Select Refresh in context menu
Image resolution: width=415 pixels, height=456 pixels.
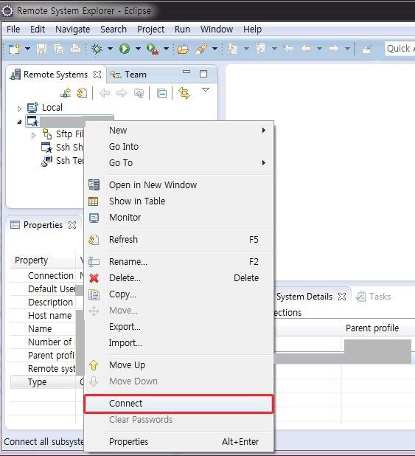pos(178,240)
